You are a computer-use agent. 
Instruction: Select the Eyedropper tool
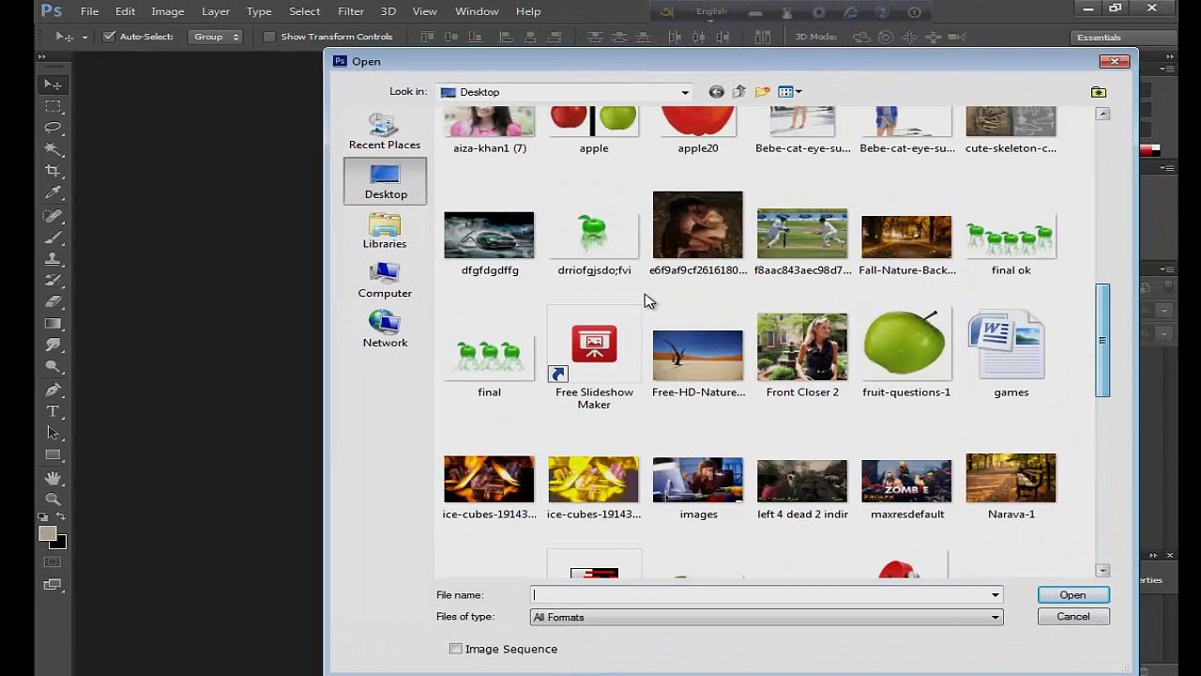(53, 192)
